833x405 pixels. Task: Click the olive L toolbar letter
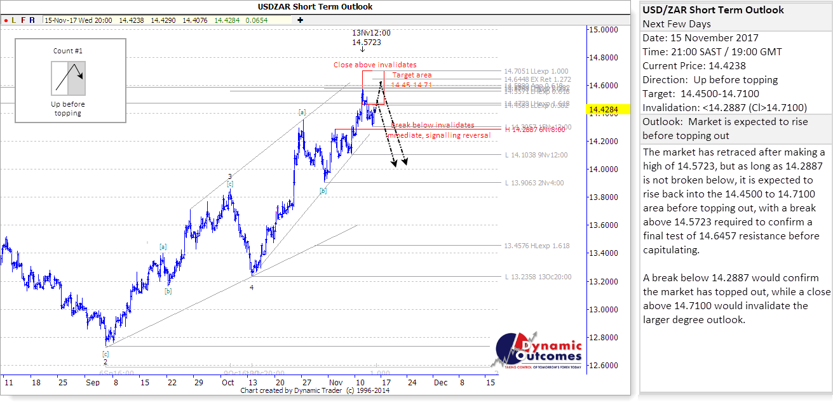(14, 20)
